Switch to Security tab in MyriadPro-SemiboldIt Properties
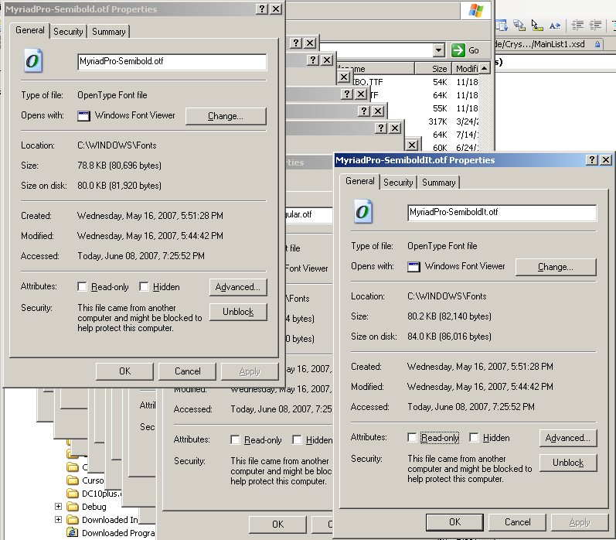Screen dimensions: 616x540 point(398,183)
